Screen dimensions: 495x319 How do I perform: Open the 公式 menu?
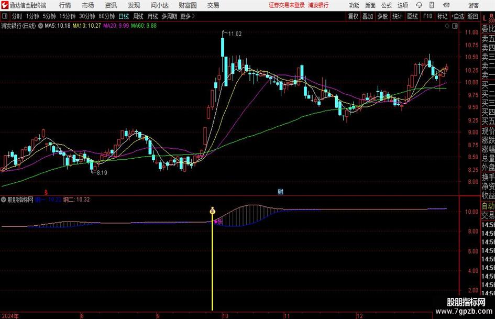pos(387,5)
